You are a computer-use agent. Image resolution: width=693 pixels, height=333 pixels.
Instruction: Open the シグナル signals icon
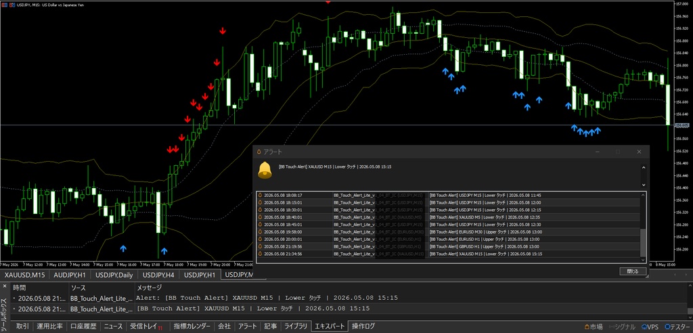(621, 327)
